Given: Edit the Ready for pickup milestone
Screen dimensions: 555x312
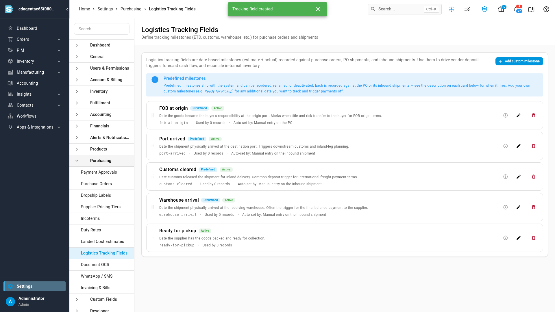Looking at the screenshot, I should [519, 238].
